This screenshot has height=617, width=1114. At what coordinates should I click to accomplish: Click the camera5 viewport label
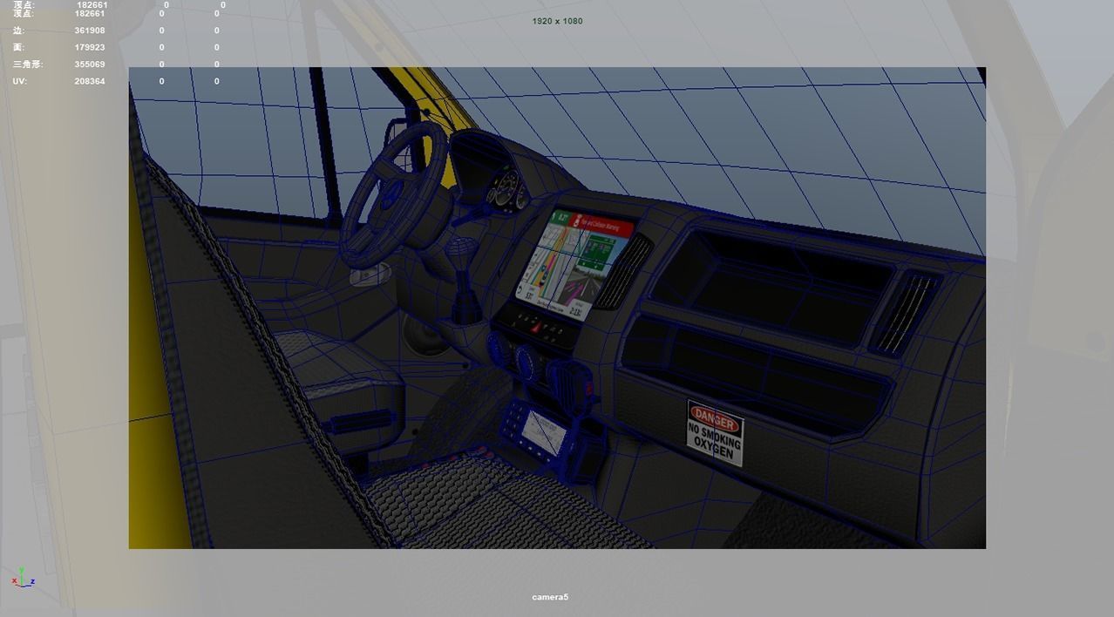click(550, 597)
